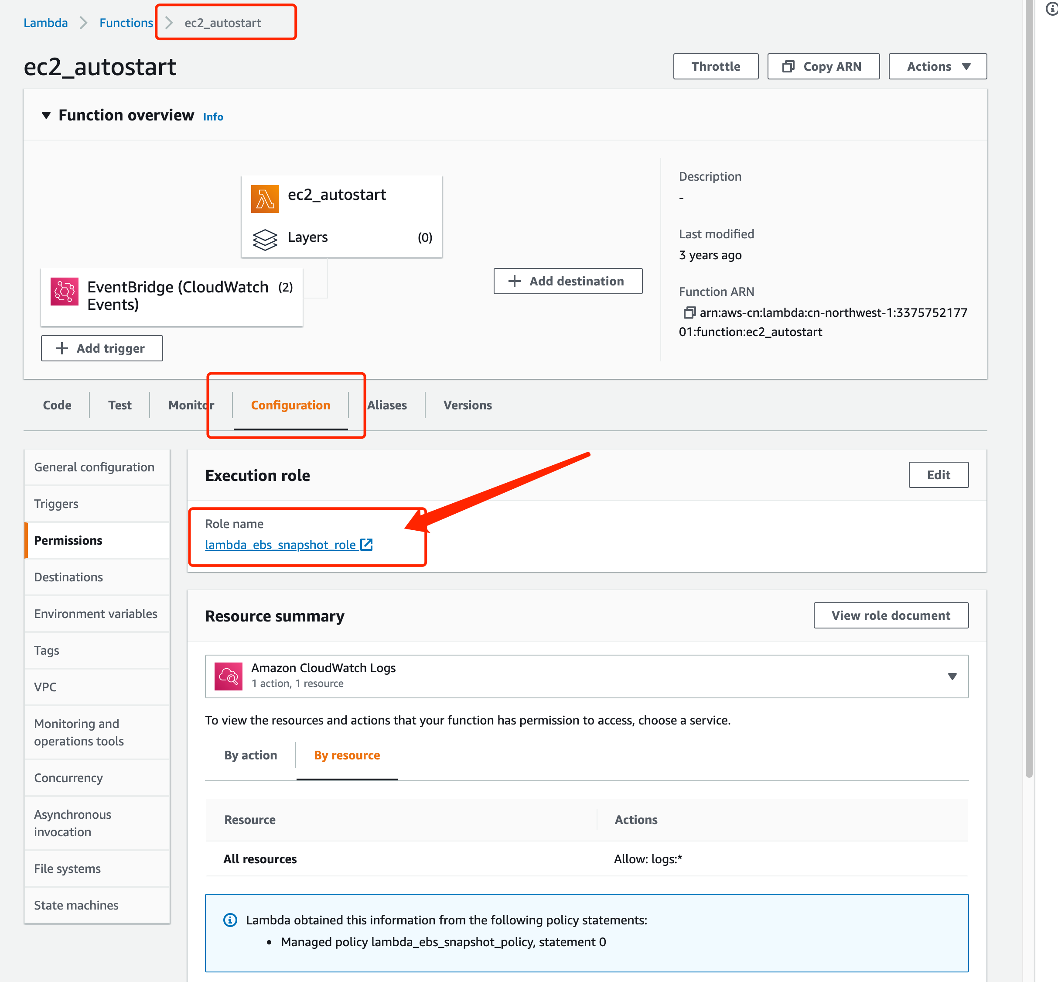Open Environment variables in the sidebar
The image size is (1058, 982).
point(96,614)
